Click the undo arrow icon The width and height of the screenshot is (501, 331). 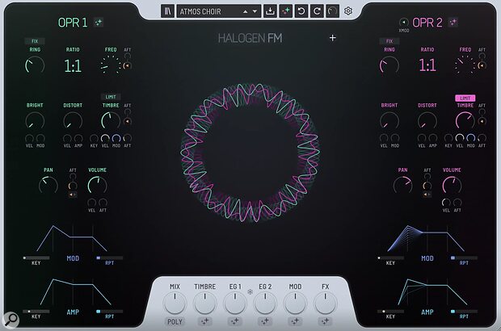pyautogui.click(x=301, y=11)
